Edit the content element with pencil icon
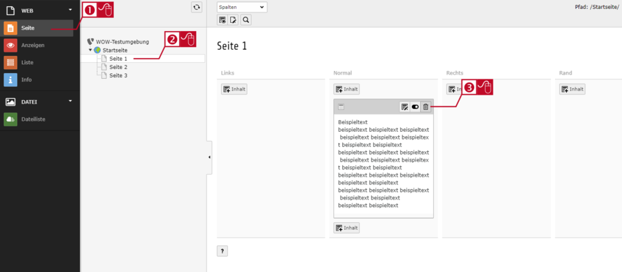 coord(404,107)
